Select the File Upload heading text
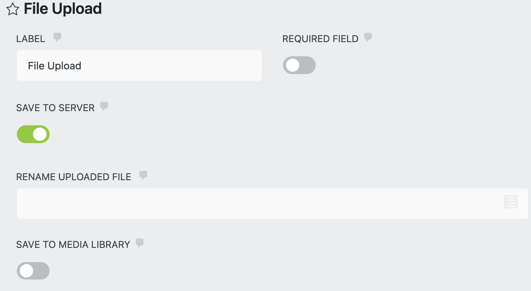531x291 pixels. [63, 9]
